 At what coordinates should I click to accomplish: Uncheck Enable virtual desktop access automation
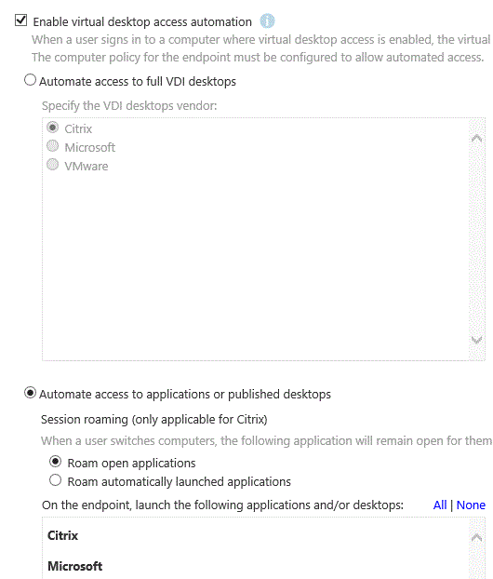click(21, 20)
